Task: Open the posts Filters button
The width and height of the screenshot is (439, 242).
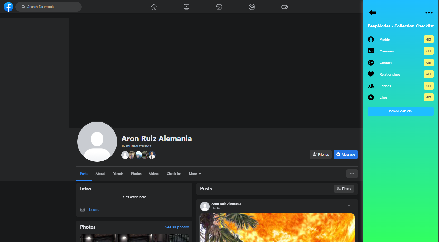Action: pyautogui.click(x=344, y=189)
